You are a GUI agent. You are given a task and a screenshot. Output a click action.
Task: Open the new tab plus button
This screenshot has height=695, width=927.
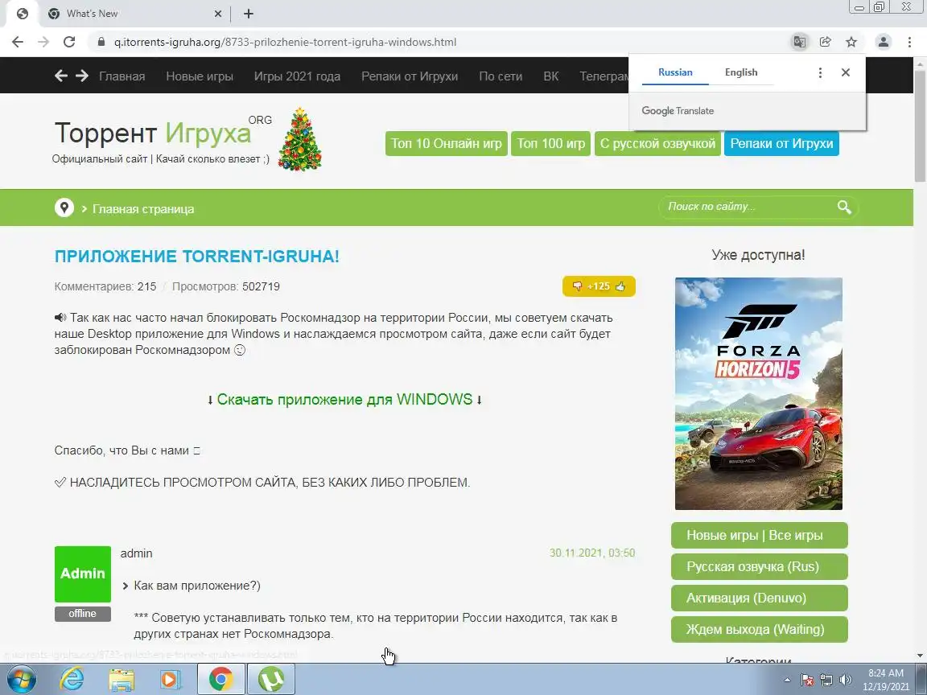(x=249, y=14)
